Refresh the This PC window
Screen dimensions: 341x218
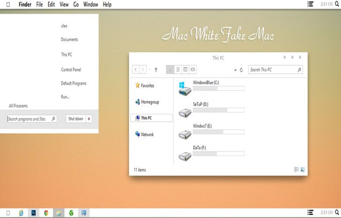(x=241, y=70)
